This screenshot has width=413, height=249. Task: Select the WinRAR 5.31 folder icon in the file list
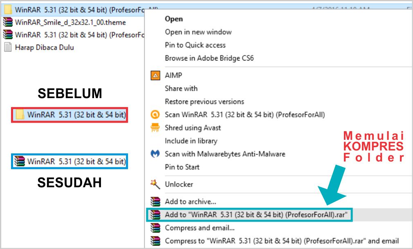click(x=8, y=9)
